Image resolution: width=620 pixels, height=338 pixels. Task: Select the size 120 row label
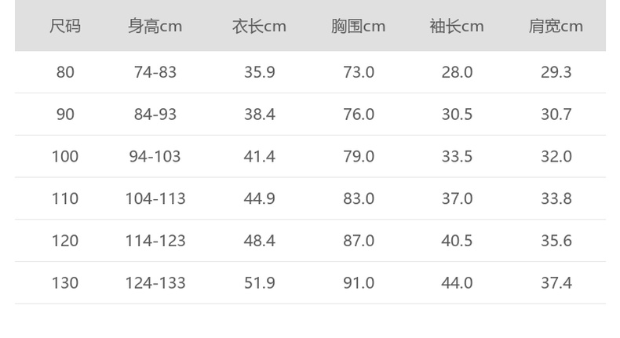[65, 241]
